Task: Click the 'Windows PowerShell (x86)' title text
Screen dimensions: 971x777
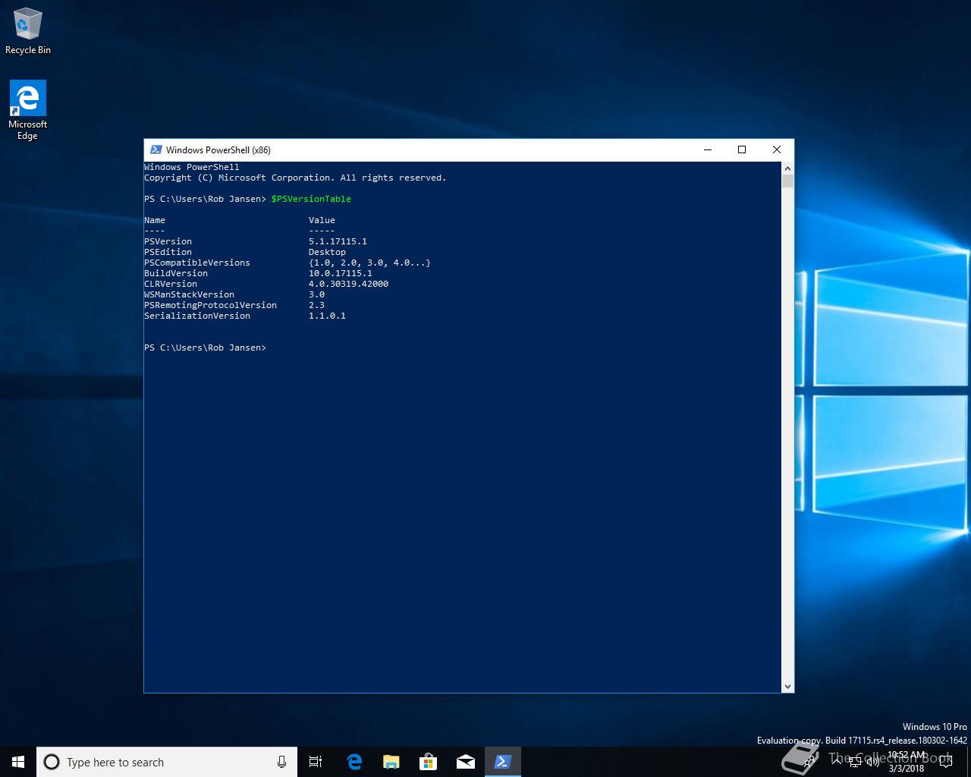Action: point(218,149)
